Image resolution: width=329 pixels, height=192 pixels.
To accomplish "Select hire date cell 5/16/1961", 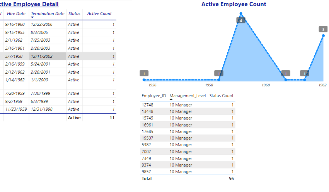I will click(x=15, y=48).
